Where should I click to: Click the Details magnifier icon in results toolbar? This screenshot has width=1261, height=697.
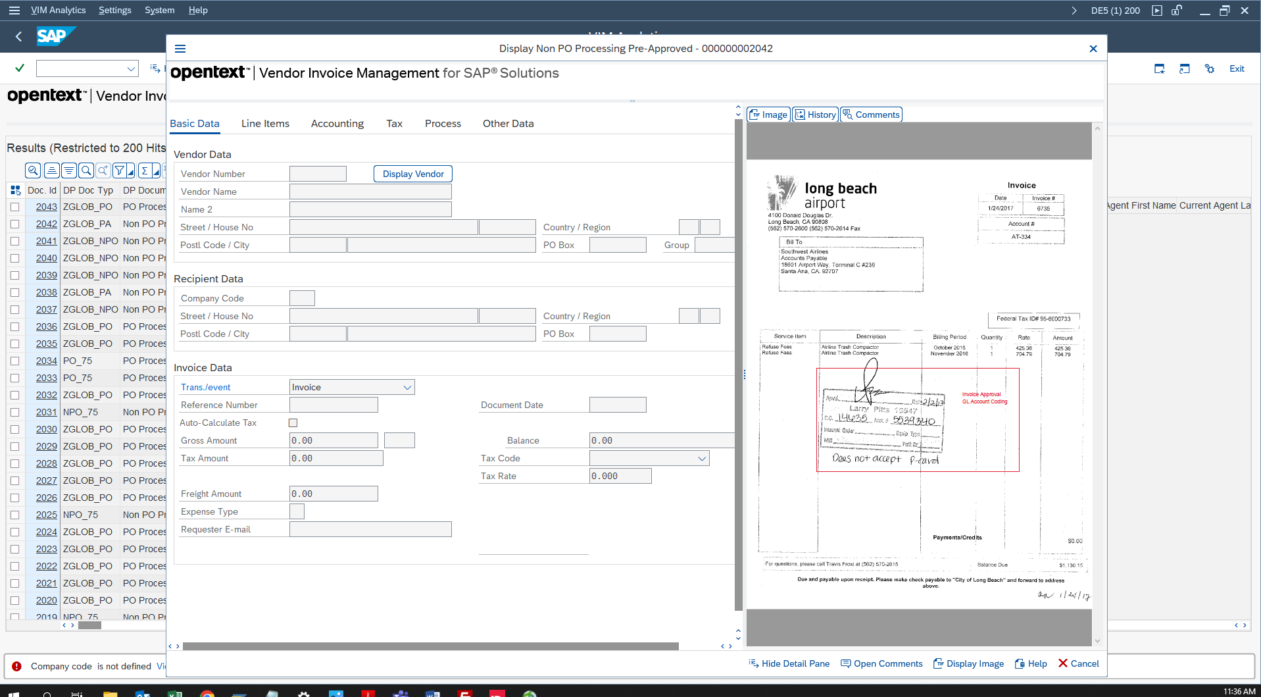(x=33, y=170)
